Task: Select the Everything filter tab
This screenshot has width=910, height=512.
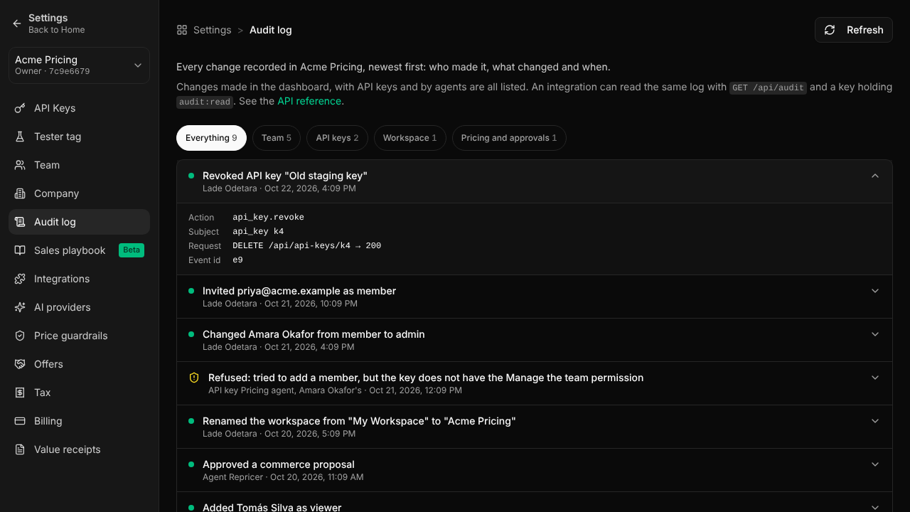Action: (211, 138)
